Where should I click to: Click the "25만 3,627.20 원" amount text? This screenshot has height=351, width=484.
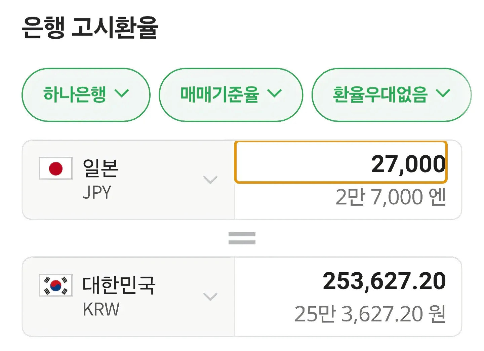(370, 314)
